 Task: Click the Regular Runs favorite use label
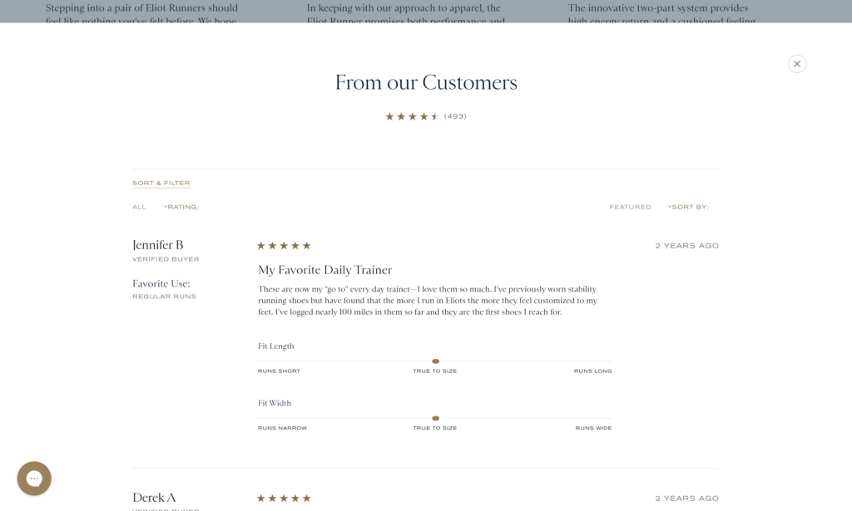pyautogui.click(x=164, y=297)
